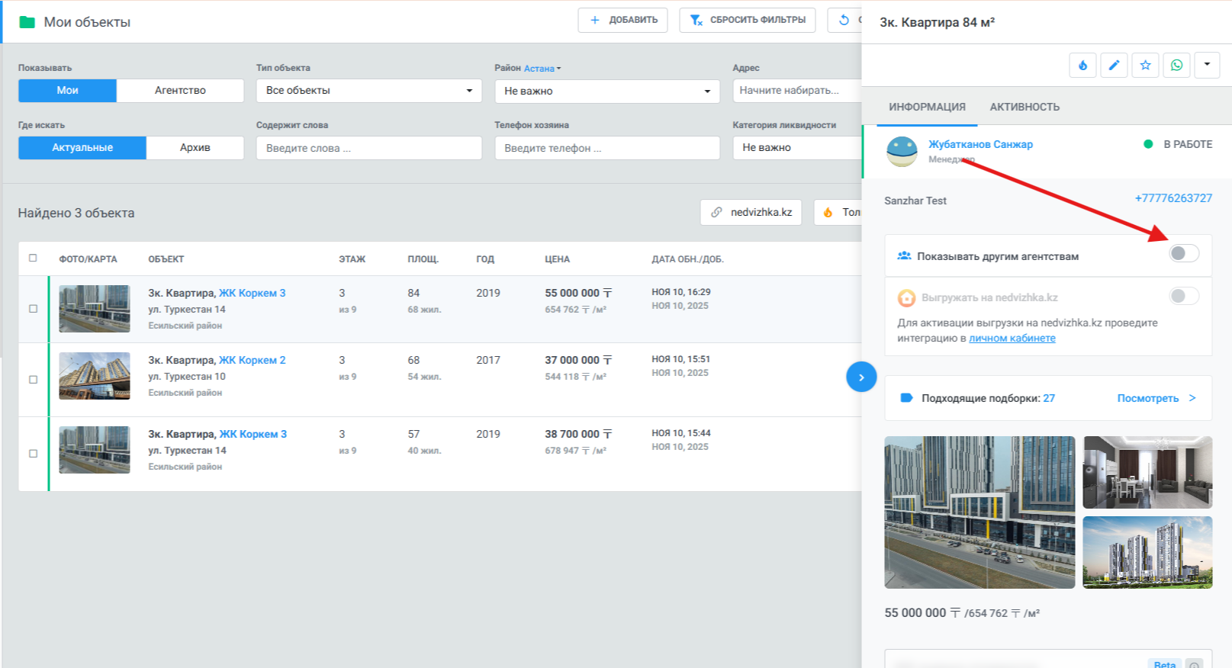Click the blue round arrow panel collapse button
The width and height of the screenshot is (1232, 668).
pyautogui.click(x=861, y=377)
